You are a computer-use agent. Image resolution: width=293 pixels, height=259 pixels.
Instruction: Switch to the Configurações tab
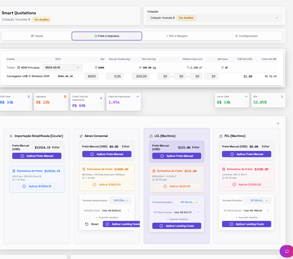click(x=247, y=36)
